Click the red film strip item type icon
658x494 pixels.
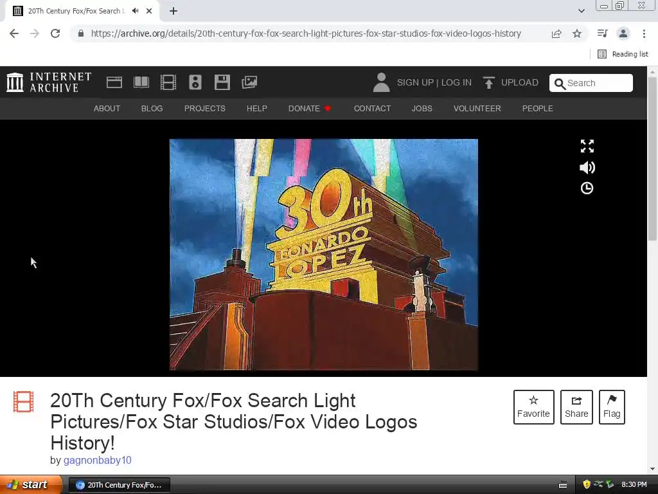coord(23,401)
